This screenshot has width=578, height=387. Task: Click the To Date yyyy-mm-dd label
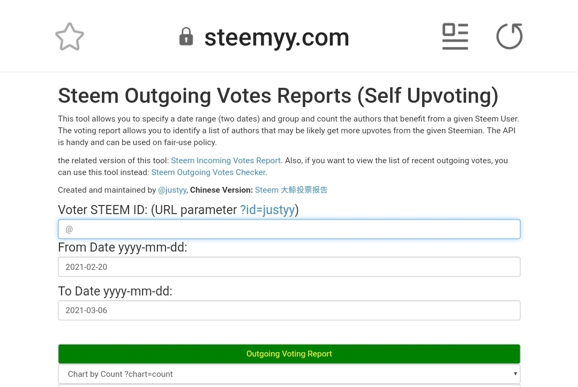point(115,291)
